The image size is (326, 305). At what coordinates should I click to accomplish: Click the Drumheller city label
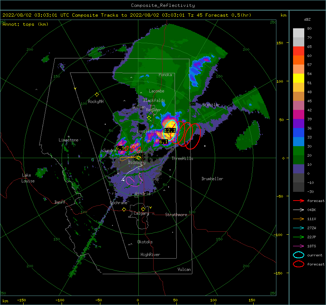[212, 179]
